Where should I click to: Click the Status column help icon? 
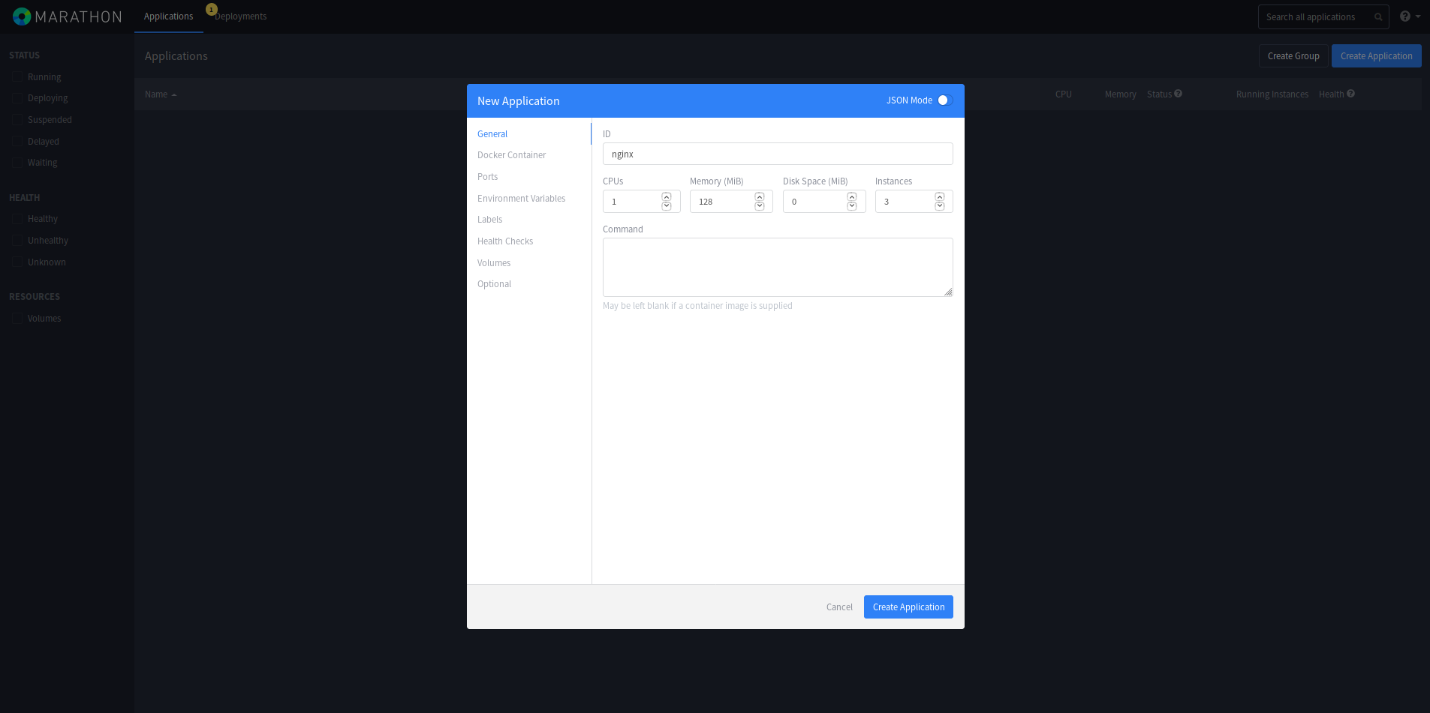[x=1179, y=94]
